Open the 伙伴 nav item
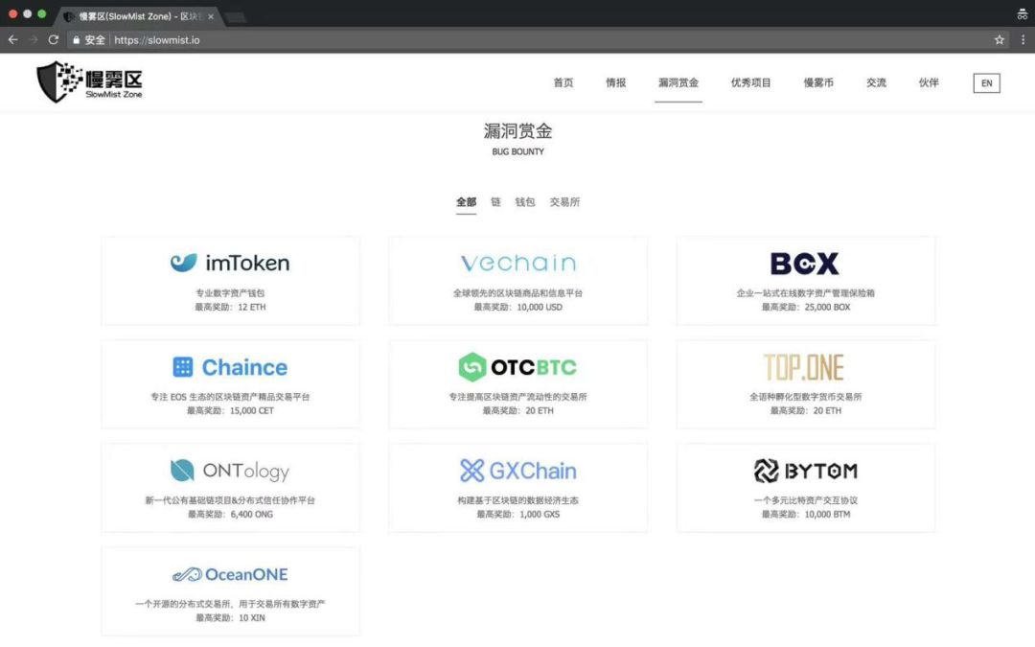 point(929,82)
